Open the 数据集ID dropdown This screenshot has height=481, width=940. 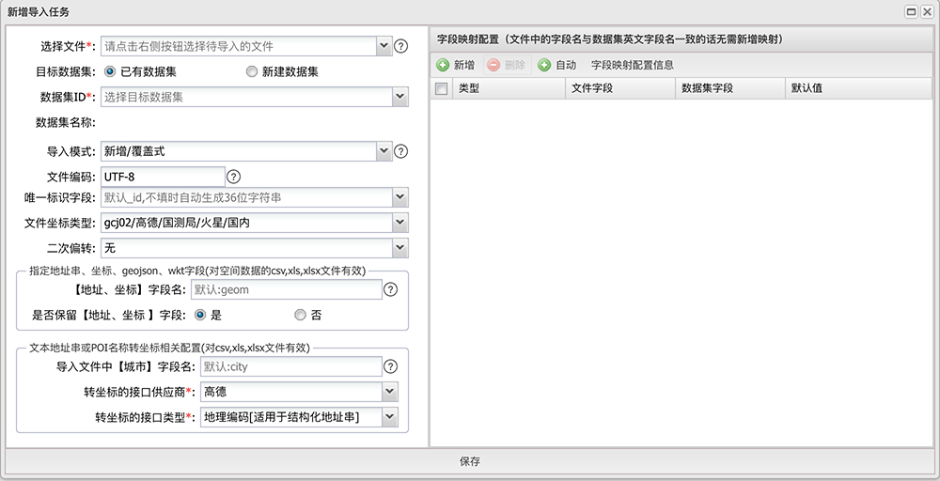(399, 97)
